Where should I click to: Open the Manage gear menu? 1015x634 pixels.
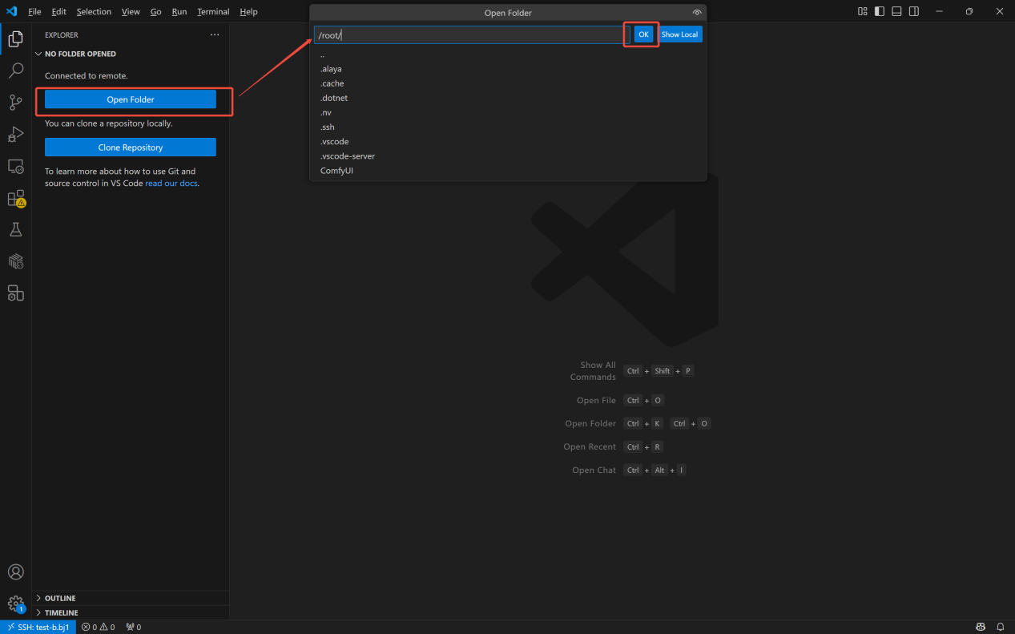tap(16, 603)
